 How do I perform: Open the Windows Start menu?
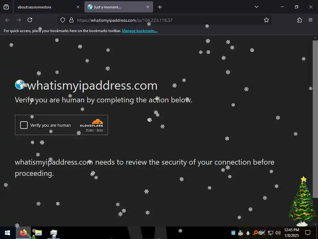point(7,233)
